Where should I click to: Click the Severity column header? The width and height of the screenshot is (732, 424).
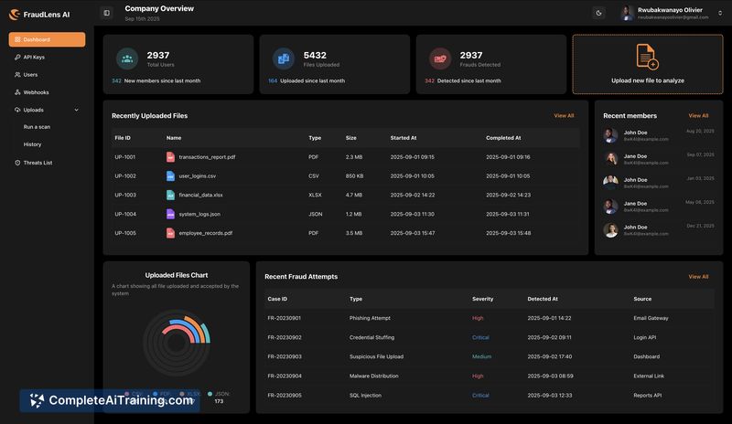483,299
